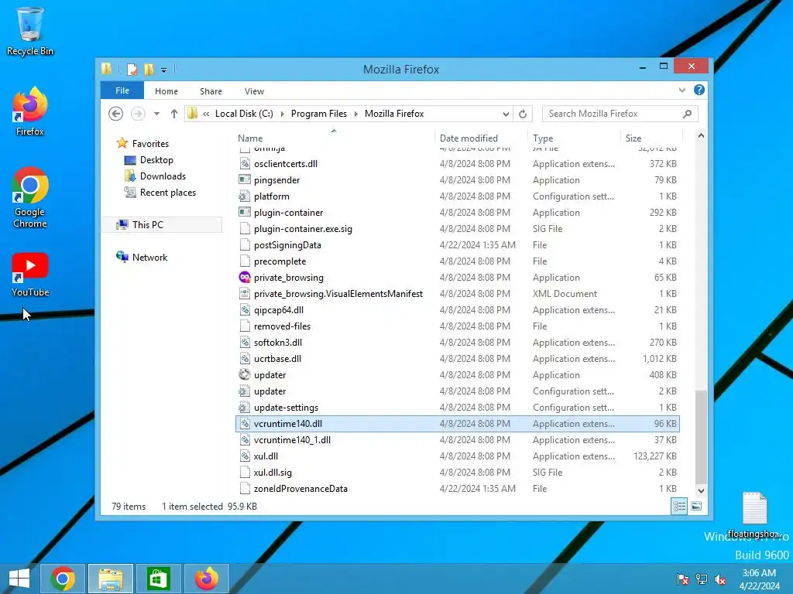Sort by Size column header

pos(651,138)
